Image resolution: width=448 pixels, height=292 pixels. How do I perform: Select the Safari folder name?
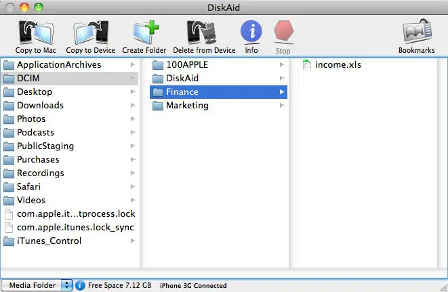(29, 187)
